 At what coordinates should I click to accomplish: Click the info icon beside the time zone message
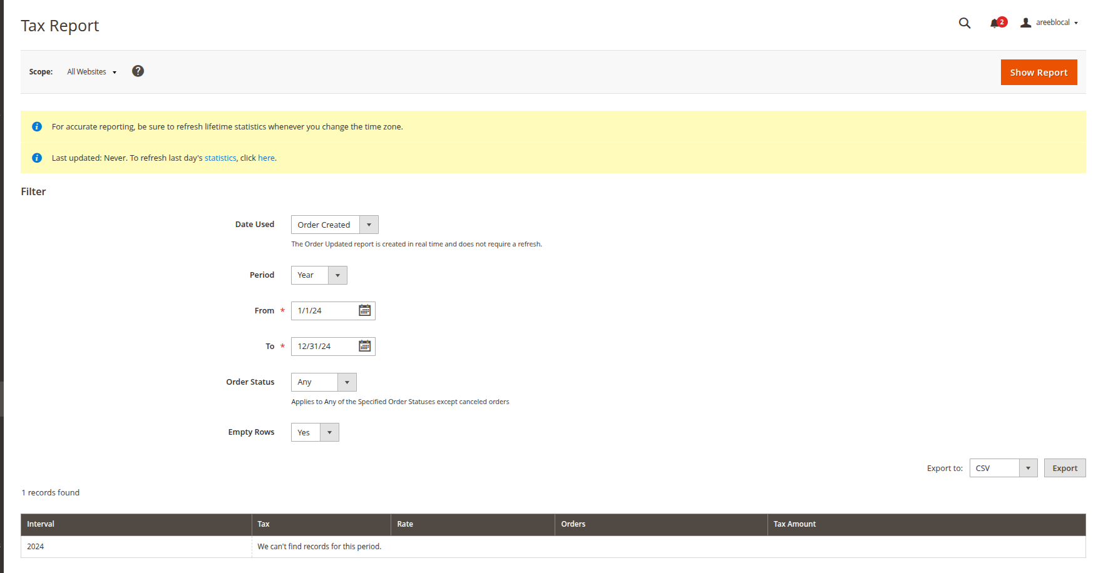pos(37,127)
